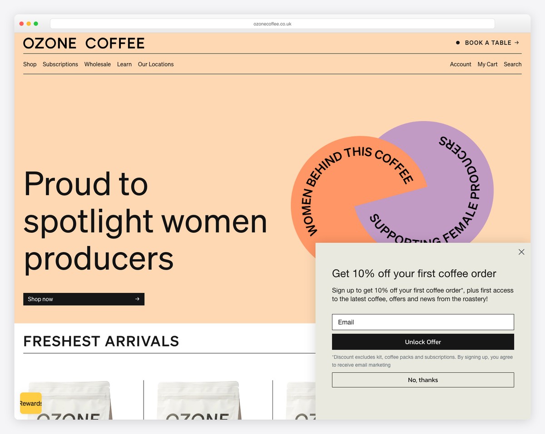
Task: View My Cart
Action: point(487,64)
